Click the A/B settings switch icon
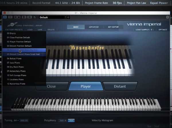 click(24, 17)
